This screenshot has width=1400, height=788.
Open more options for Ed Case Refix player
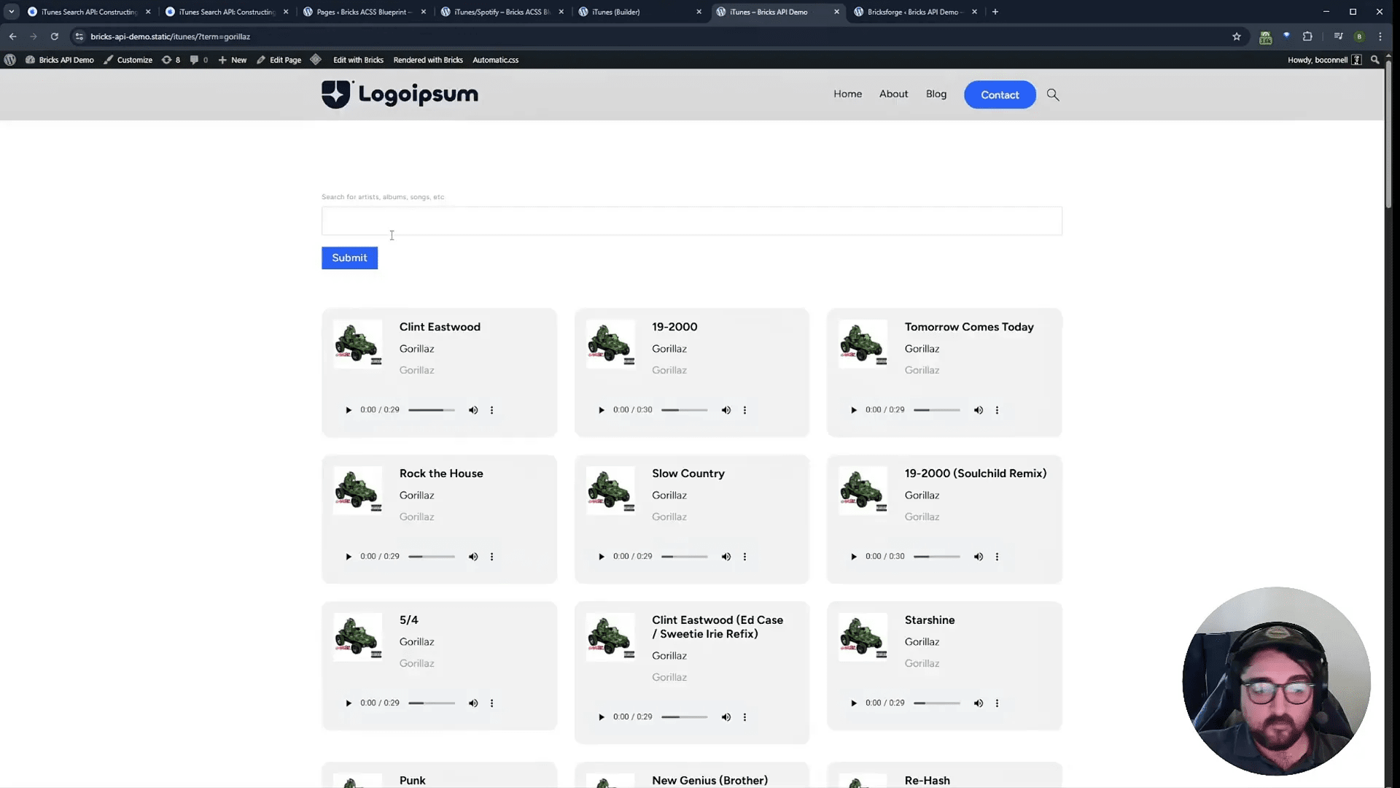click(744, 717)
